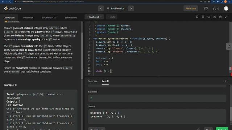Switch to the Description tab
Viewport: 232px width, 130px height.
point(9,18)
